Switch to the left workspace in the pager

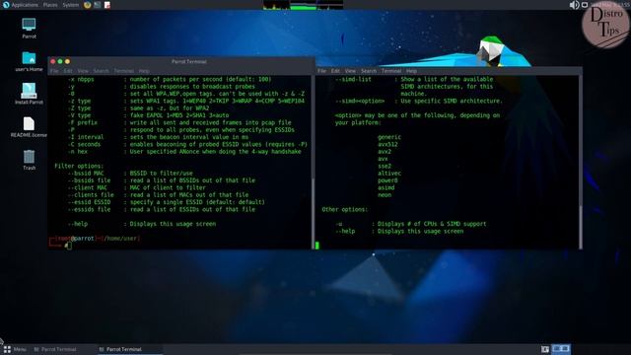pos(556,348)
